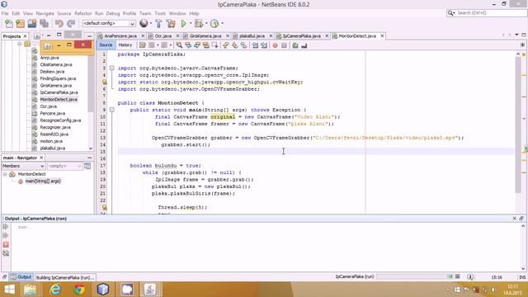Viewport: 528px width, 297px height.
Task: Open the default config combo box
Action: point(109,23)
